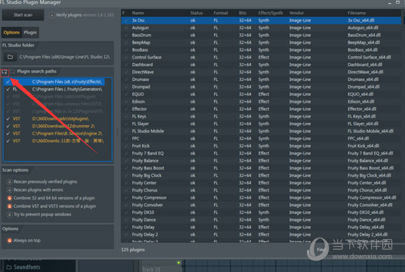405x272 pixels.
Task: Click the FL Studio folder path text
Action: [65, 57]
